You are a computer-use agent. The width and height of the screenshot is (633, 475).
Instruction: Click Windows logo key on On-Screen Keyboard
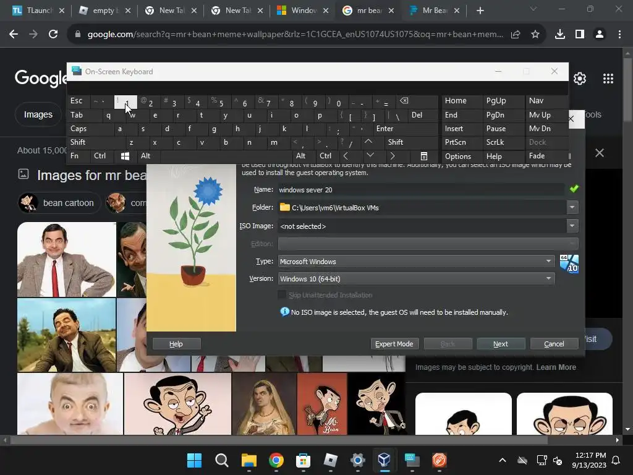coord(125,156)
